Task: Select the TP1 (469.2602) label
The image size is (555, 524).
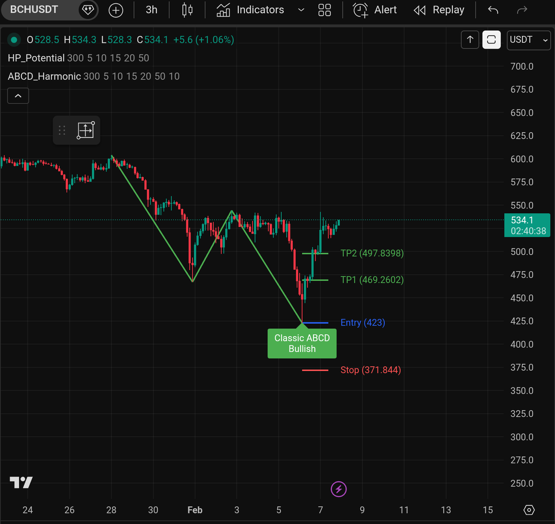Action: [372, 280]
